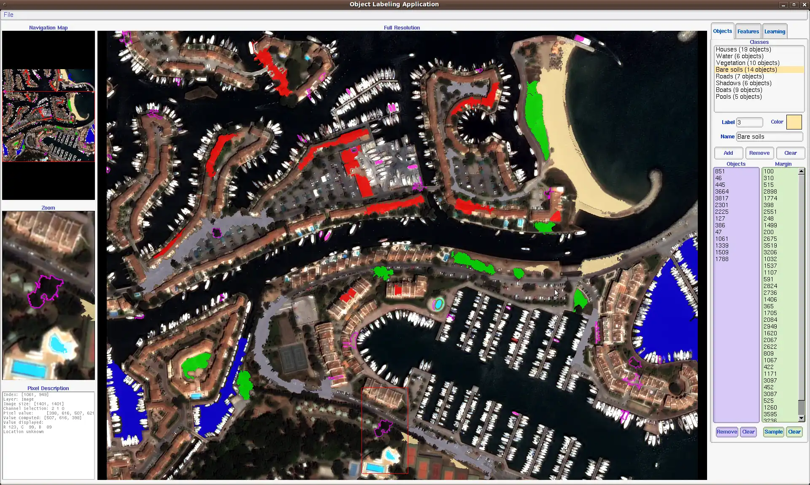Screen dimensions: 810x485
Task: Select Bare soils class in list
Action: tap(746, 69)
